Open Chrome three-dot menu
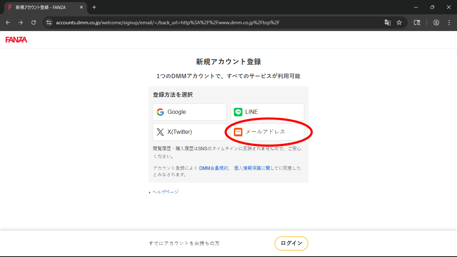Viewport: 457px width, 257px height. (x=449, y=22)
